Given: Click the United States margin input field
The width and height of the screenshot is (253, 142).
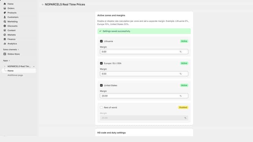Looking at the screenshot, I should point(144,96).
